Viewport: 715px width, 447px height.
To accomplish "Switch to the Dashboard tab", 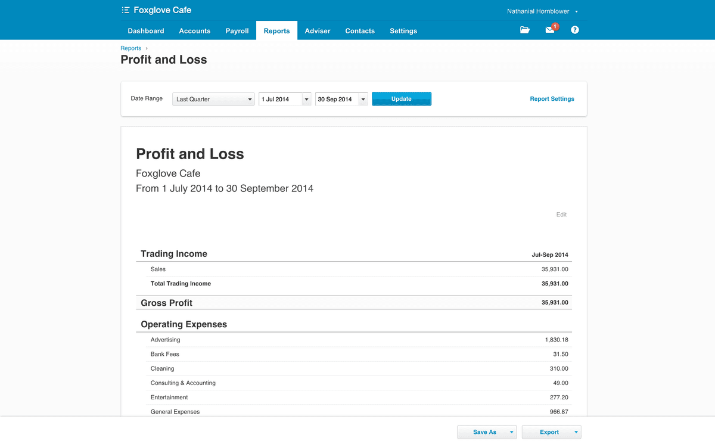I will click(146, 30).
